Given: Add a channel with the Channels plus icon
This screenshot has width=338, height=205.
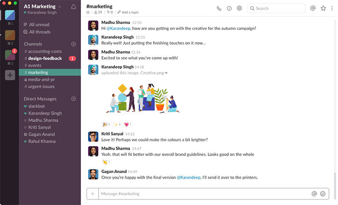Looking at the screenshot, I should (x=73, y=44).
